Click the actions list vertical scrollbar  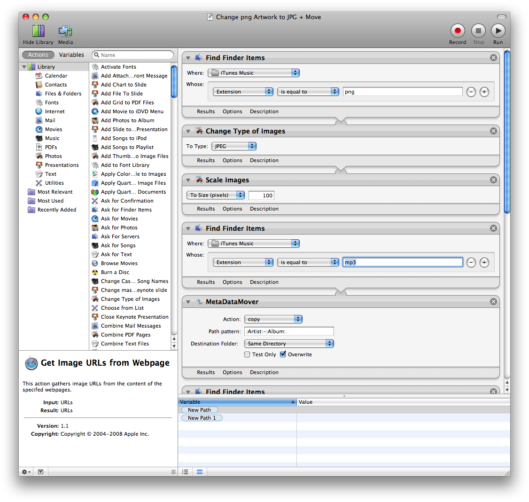point(174,81)
